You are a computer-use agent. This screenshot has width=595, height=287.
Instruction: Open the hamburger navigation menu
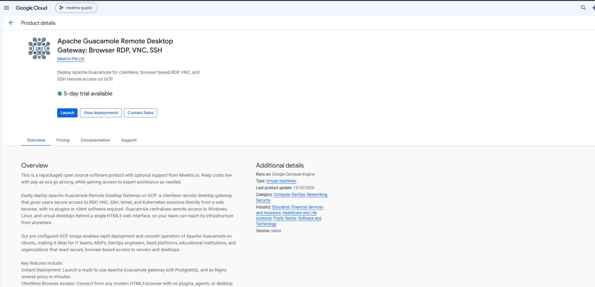pos(6,8)
